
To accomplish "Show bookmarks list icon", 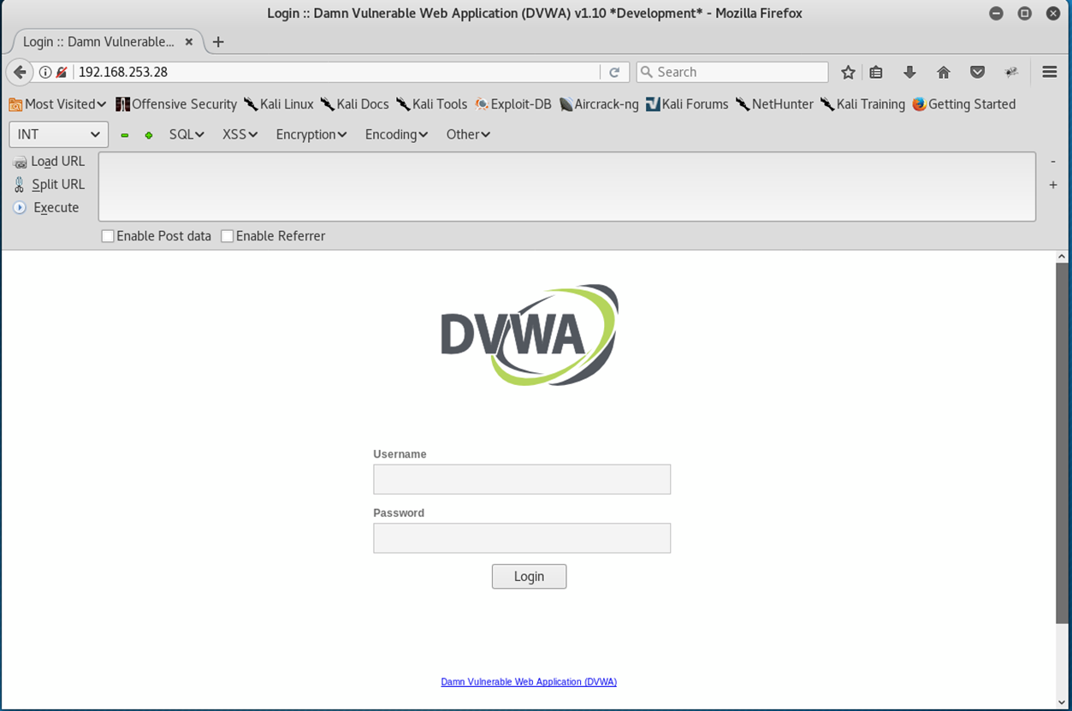I will click(876, 73).
